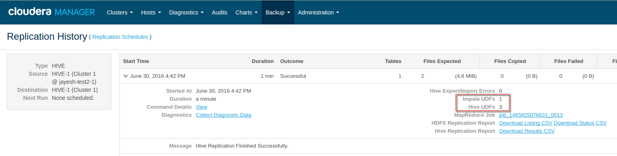Download the HDFS Status CSV
Viewport: 617px width, 156px height.
580,123
